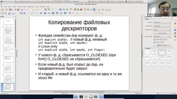Image resolution: width=177 pixels, height=99 pixels.
Task: Select the Ellipse shape tool
Action: [24, 13]
